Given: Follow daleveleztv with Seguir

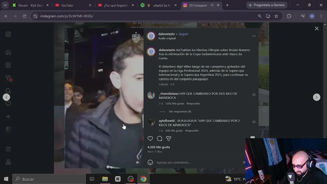Looking at the screenshot, I should (183, 34).
